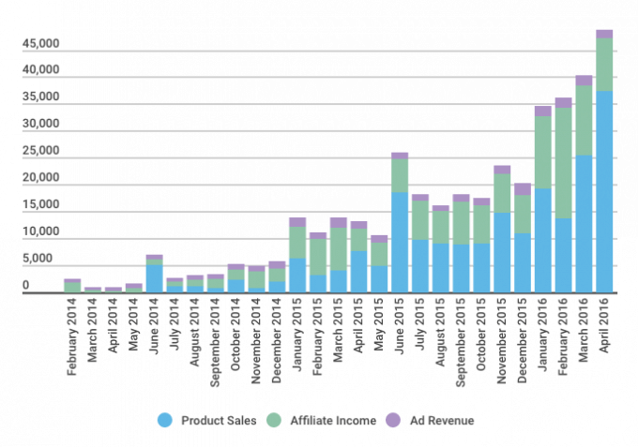Click the July 2014 axis label
This screenshot has width=638, height=447.
click(x=174, y=324)
